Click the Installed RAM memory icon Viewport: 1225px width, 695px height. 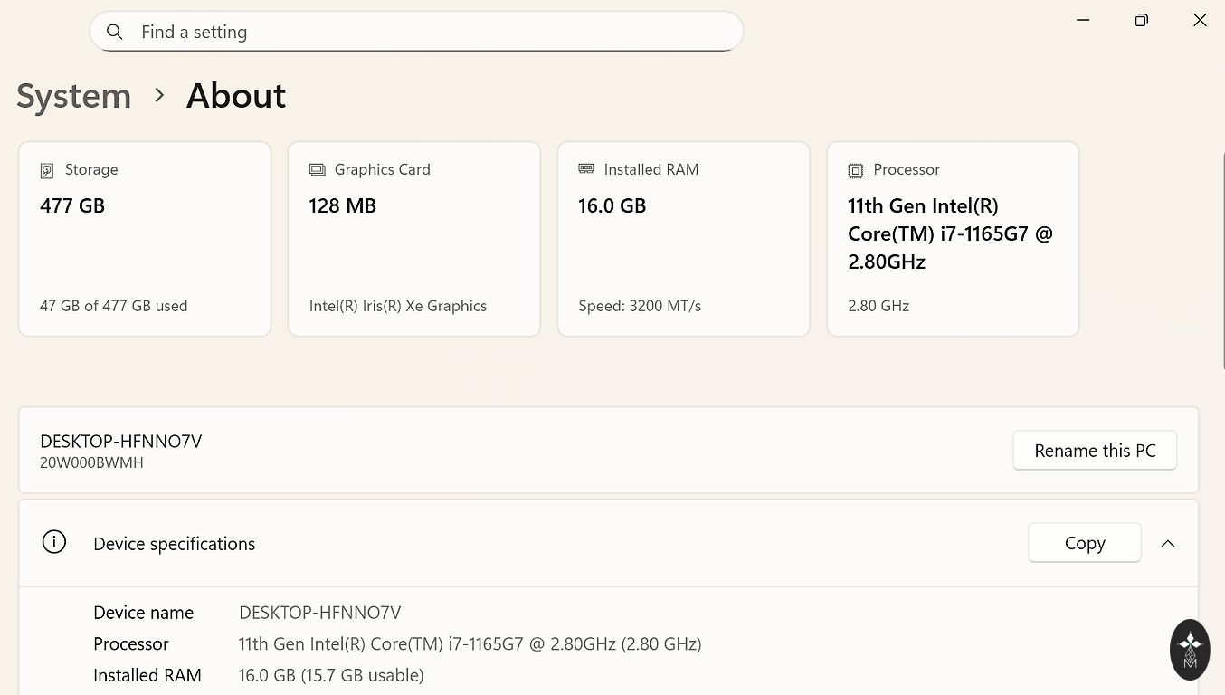tap(586, 169)
